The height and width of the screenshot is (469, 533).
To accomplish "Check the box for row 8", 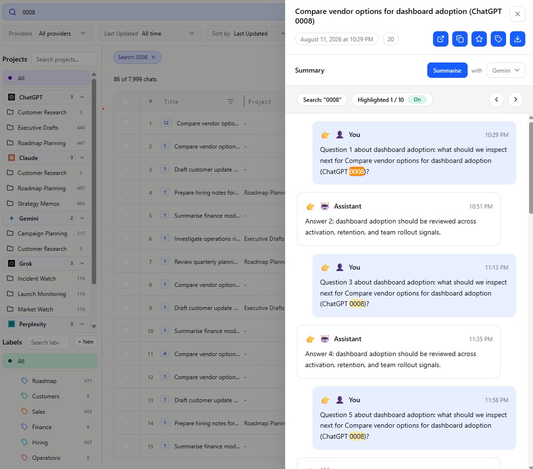I will pyautogui.click(x=126, y=284).
